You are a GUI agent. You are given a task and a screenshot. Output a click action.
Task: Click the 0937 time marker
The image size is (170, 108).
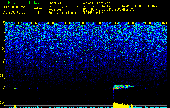[x=115, y=23]
